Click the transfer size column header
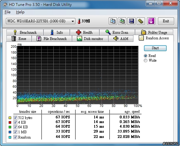This screenshot has height=146, width=180. click(x=28, y=112)
